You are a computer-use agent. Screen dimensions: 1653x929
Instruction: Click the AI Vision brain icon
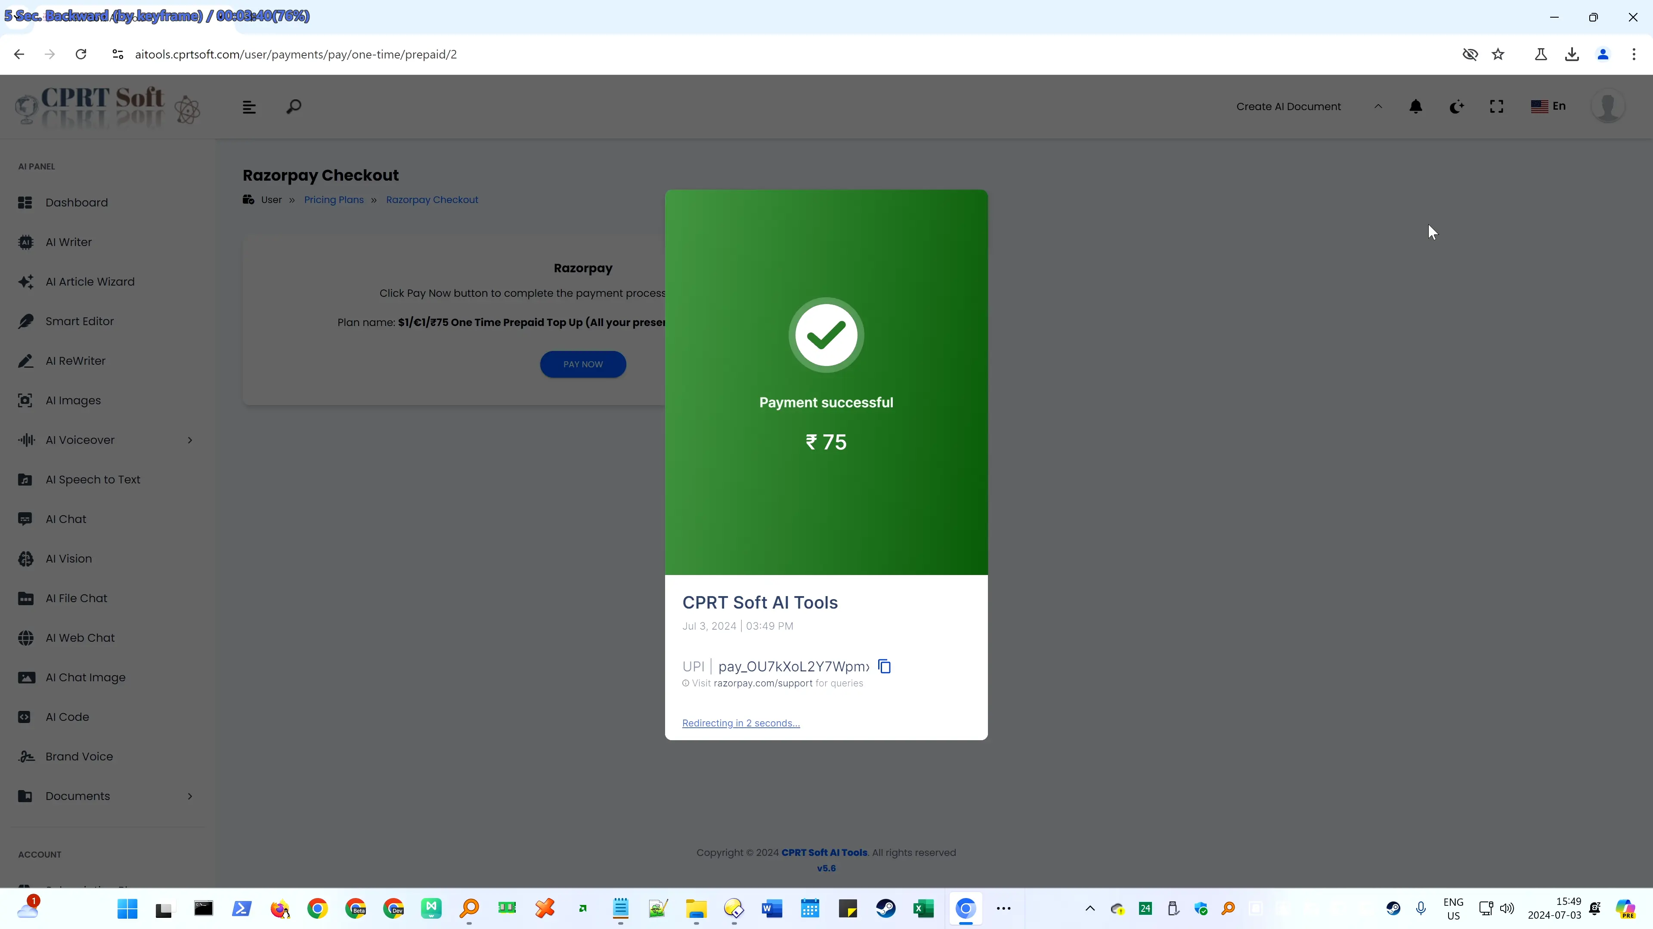pyautogui.click(x=26, y=559)
